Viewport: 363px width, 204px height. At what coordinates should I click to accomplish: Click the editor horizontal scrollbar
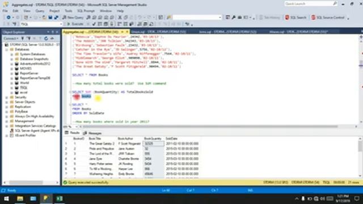tap(210, 126)
